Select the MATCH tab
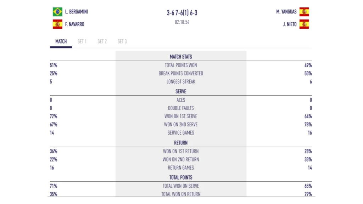363x204 pixels. (x=61, y=41)
